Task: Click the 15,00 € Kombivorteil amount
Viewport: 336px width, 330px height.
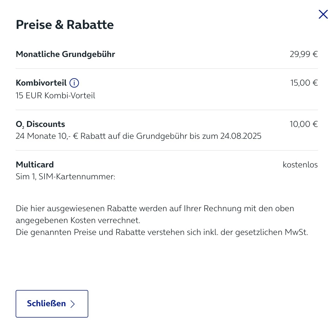Action: click(304, 83)
